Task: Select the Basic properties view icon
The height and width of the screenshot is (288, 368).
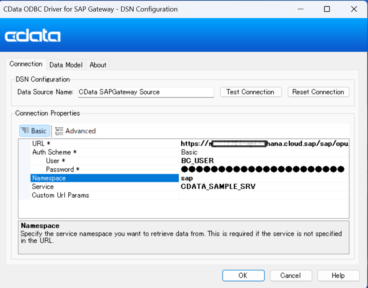Action: tap(34, 131)
